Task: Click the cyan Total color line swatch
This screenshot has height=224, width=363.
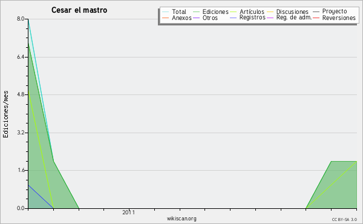Action: (x=166, y=12)
